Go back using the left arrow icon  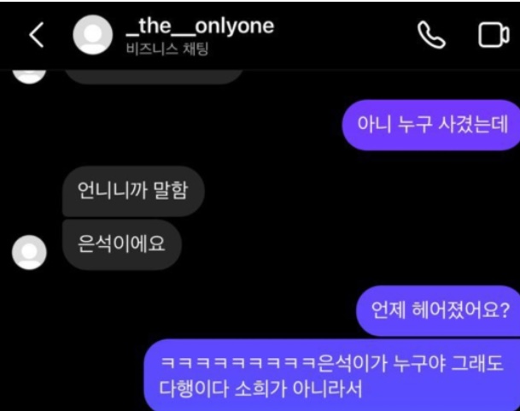pos(37,35)
